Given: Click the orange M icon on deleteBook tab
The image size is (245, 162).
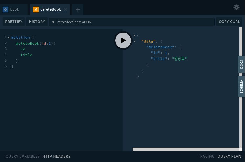Looking at the screenshot, I should pyautogui.click(x=36, y=9).
